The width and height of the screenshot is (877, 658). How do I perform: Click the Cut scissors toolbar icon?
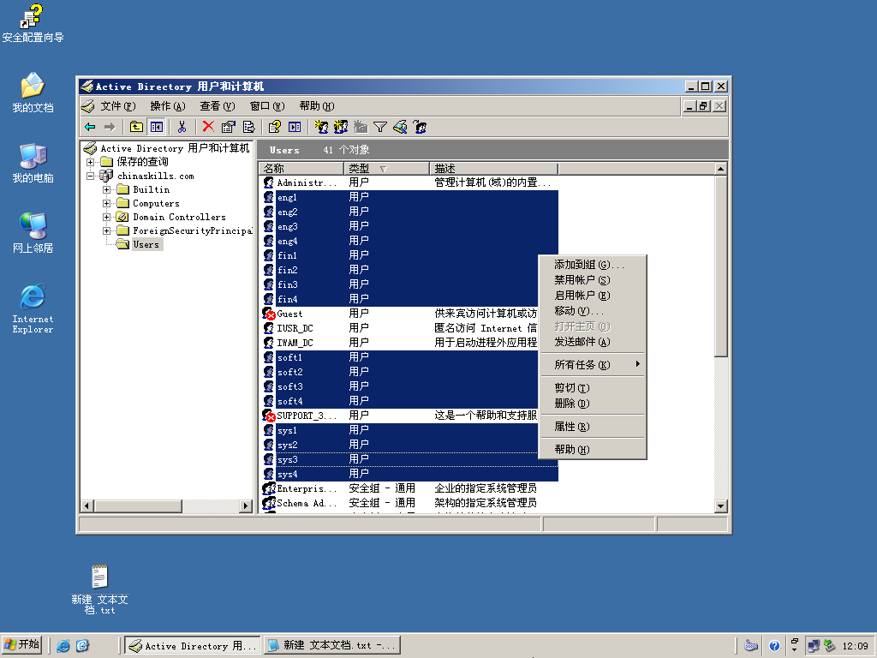(x=182, y=127)
